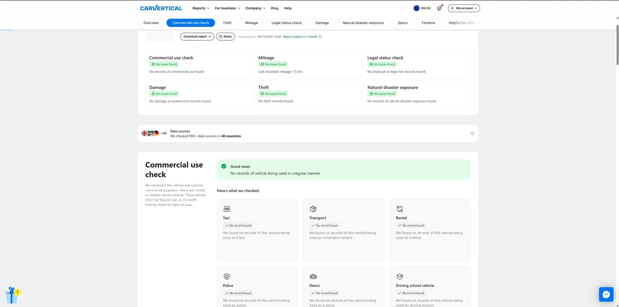Open the Damage summary card
This screenshot has width=619, height=307.
coord(199,94)
